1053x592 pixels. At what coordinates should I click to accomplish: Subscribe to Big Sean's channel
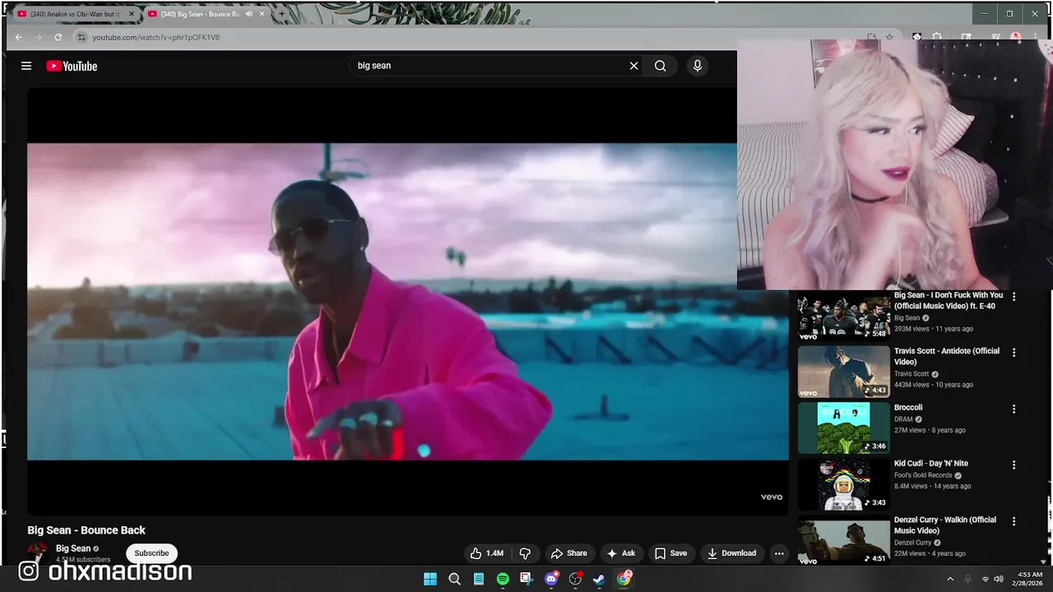point(151,553)
